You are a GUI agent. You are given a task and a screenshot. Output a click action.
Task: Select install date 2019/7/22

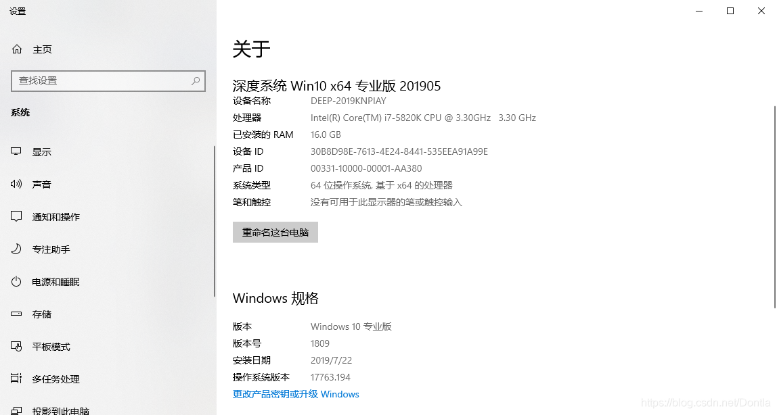pos(332,360)
